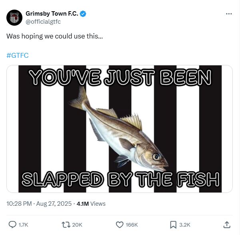Click the 1.7K replies count
The width and height of the screenshot is (240, 235).
click(24, 225)
